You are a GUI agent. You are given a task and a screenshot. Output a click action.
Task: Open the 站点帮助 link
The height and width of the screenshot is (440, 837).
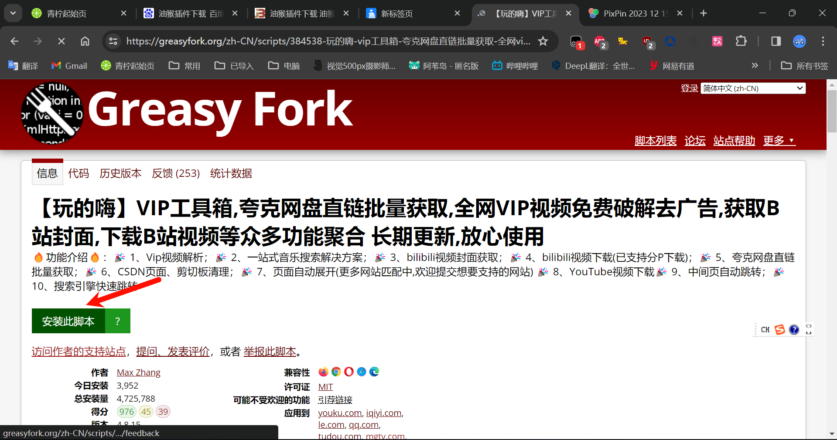pyautogui.click(x=735, y=141)
